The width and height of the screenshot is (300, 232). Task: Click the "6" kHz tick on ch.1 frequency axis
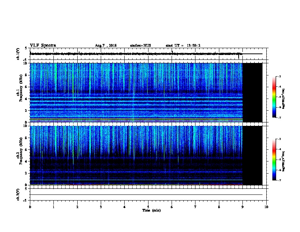[27, 87]
